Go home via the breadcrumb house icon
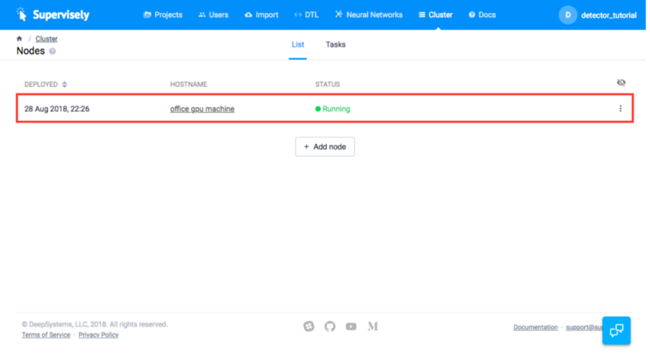This screenshot has height=364, width=650. click(x=19, y=38)
